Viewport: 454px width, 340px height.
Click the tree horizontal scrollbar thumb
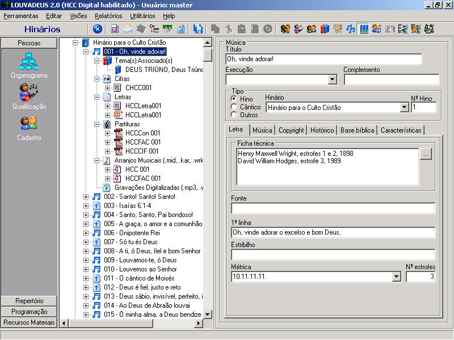(111, 323)
